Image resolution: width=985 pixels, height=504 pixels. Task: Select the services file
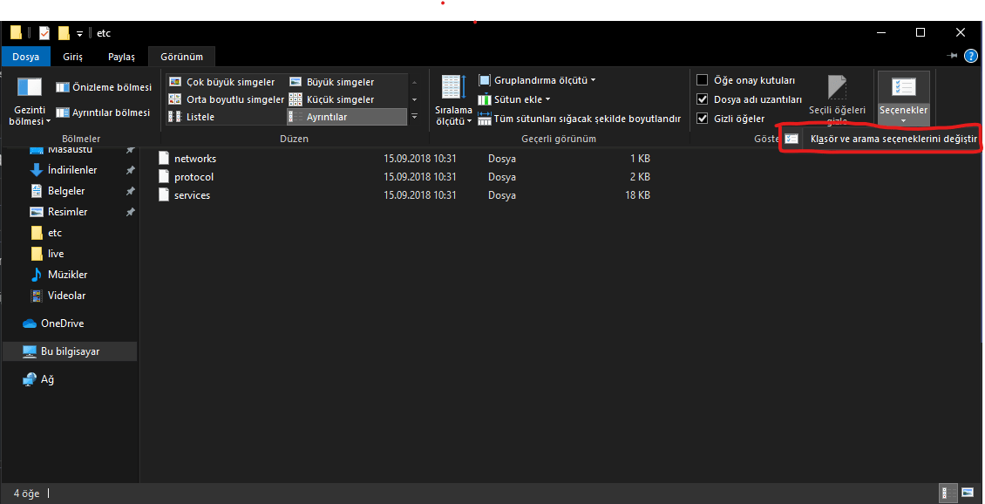[193, 194]
